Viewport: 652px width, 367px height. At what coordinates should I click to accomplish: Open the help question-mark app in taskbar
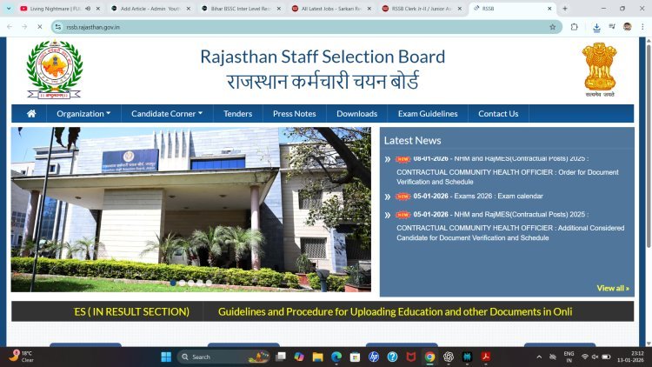coord(392,357)
